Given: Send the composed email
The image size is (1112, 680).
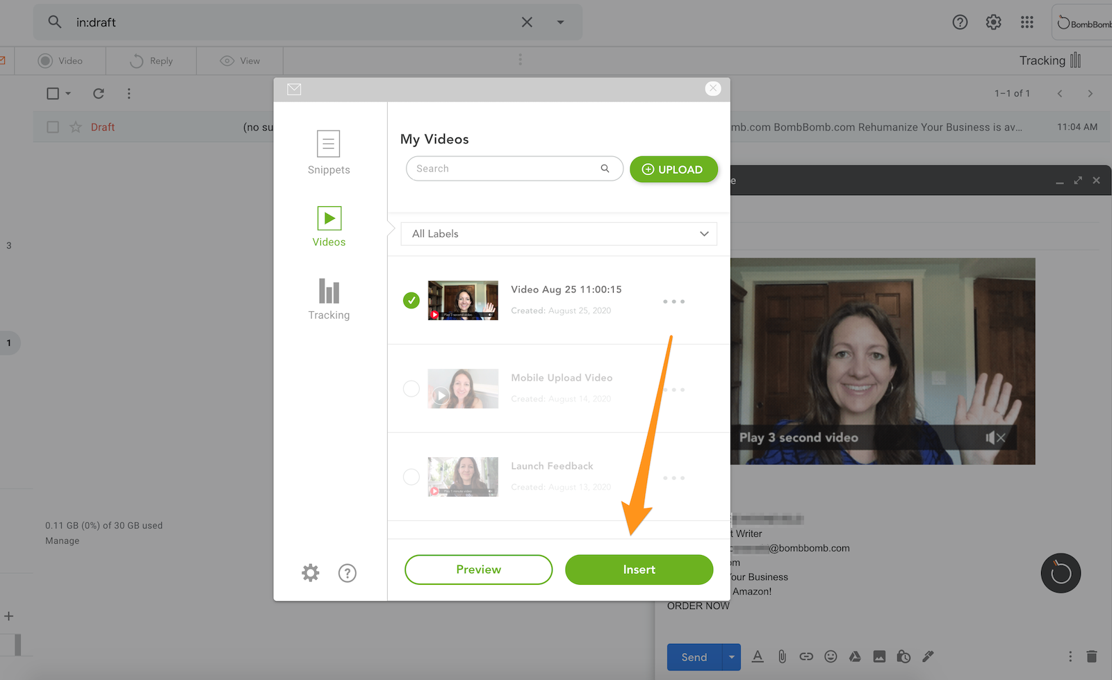Looking at the screenshot, I should click(694, 657).
